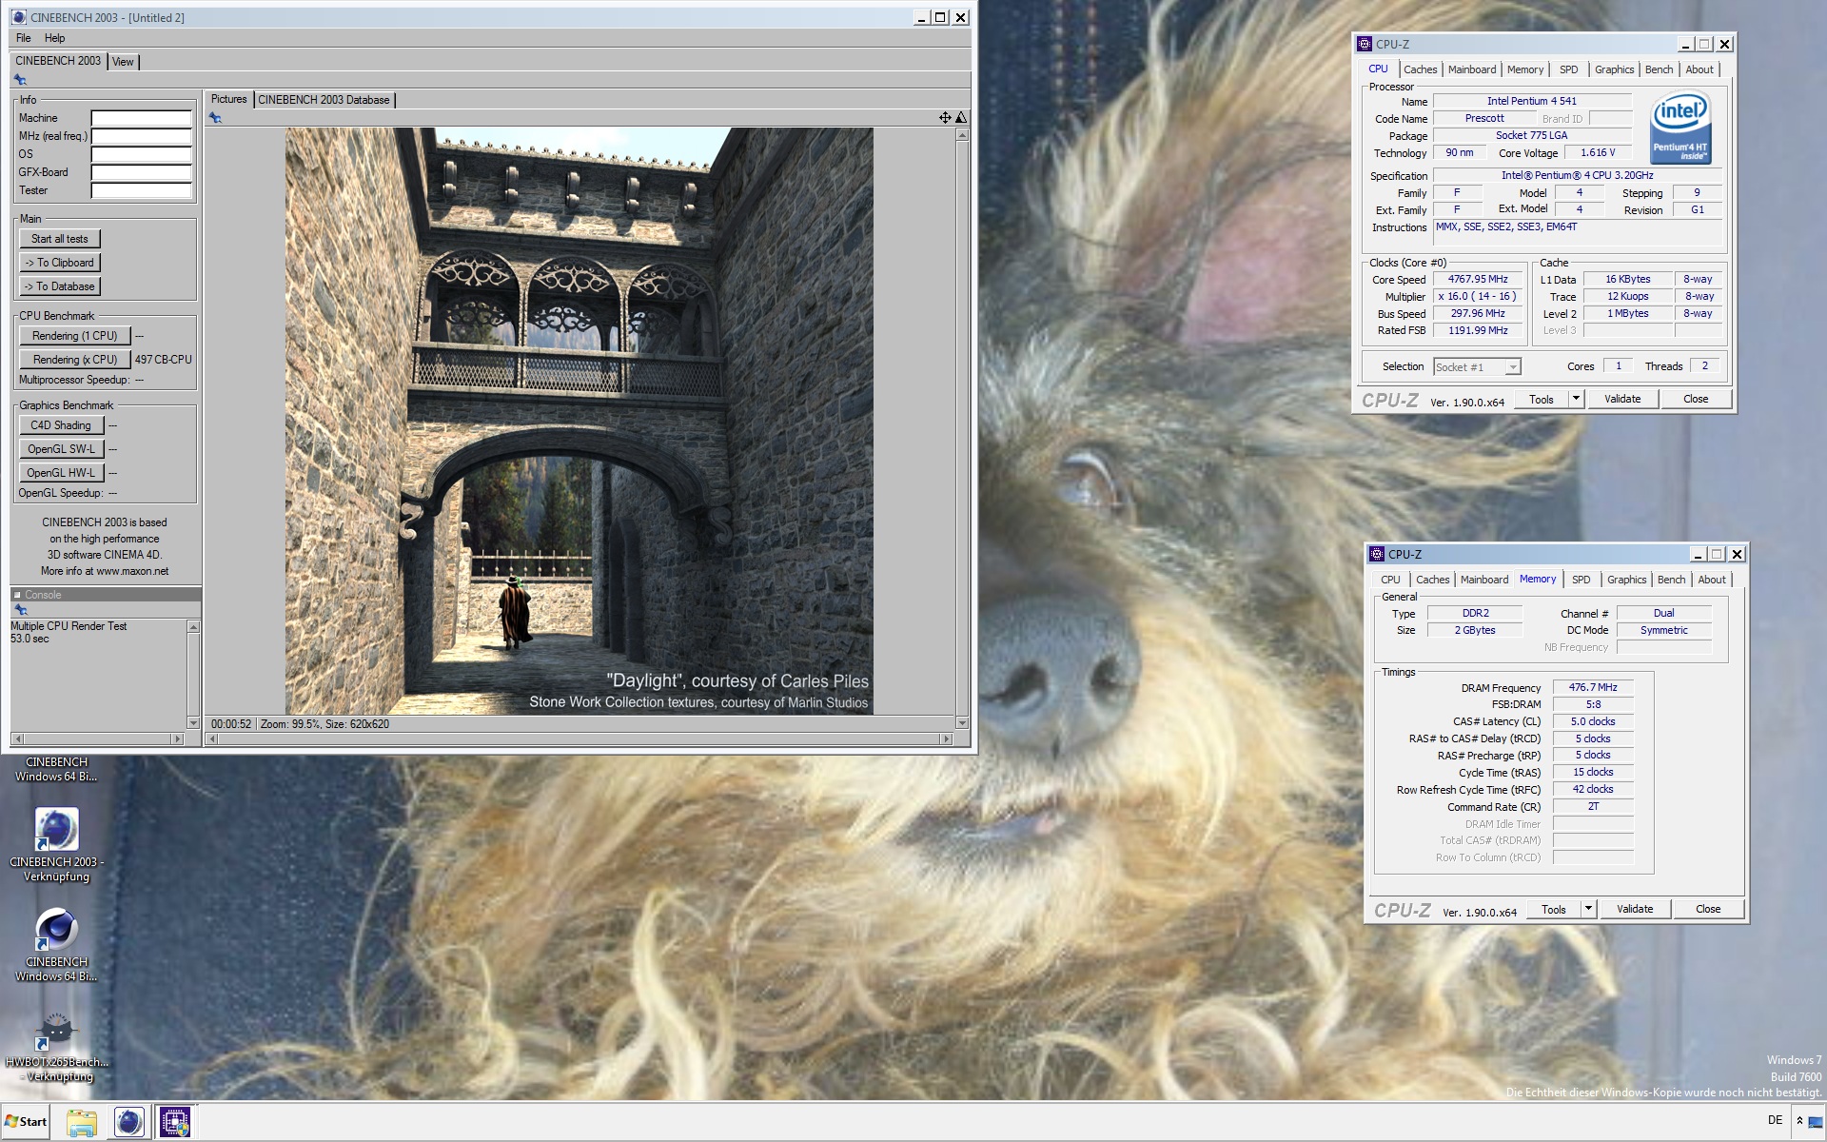The width and height of the screenshot is (1827, 1142).
Task: Click the left panel's horizontal scrollbar left arrow
Action: pyautogui.click(x=17, y=738)
